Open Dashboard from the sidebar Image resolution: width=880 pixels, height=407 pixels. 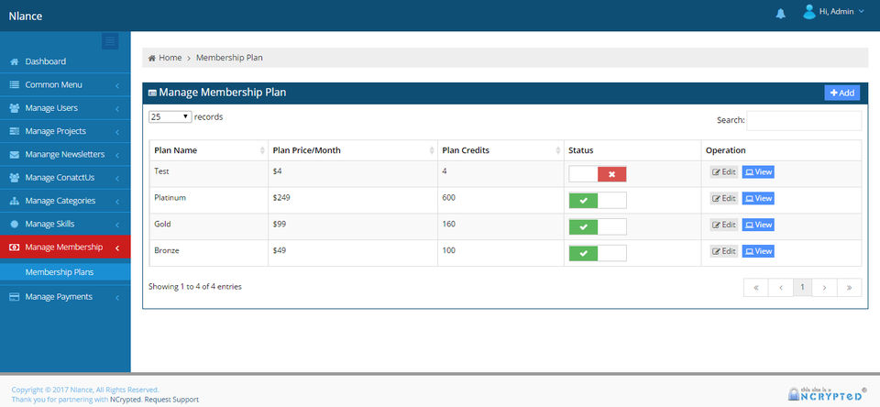tap(65, 61)
